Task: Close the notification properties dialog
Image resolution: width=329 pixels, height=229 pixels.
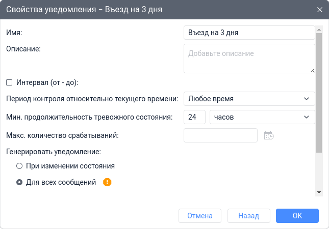Action: tap(320, 10)
